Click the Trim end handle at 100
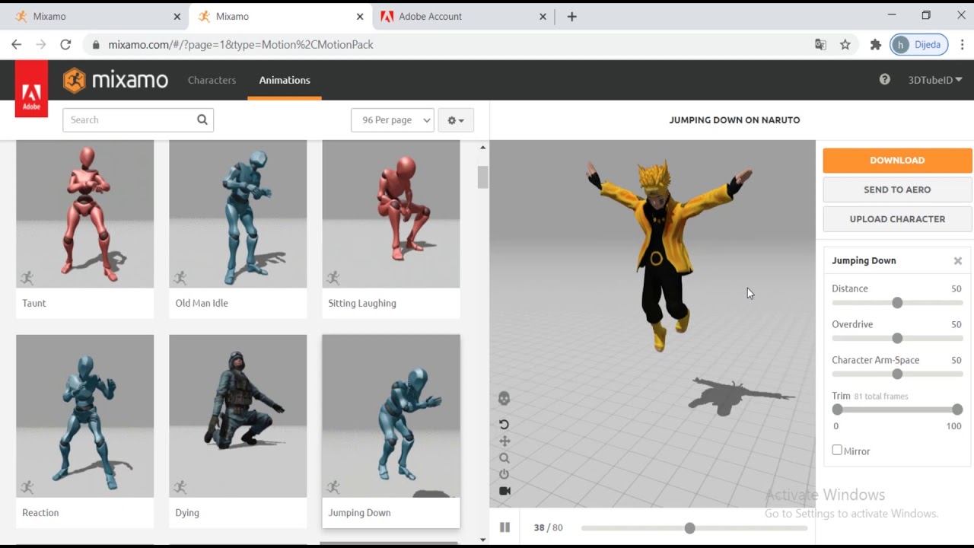 [957, 409]
